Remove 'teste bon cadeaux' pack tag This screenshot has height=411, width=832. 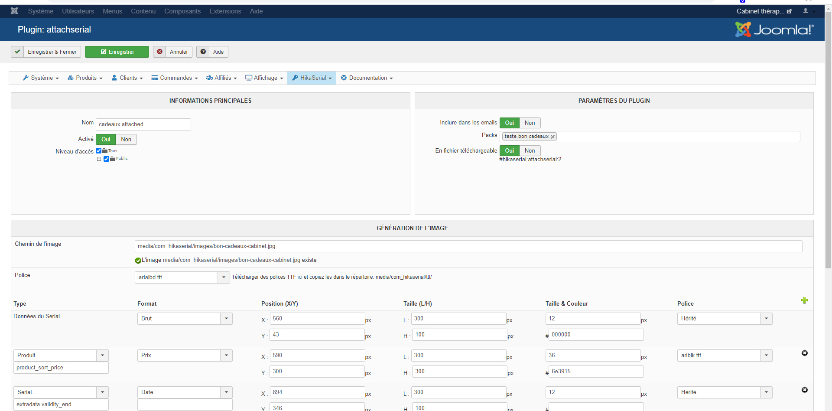tap(552, 137)
